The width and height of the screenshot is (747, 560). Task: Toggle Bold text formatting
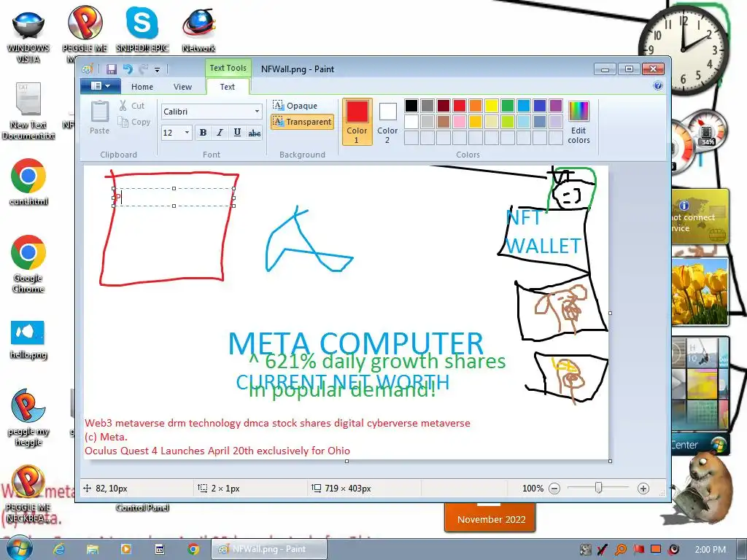203,133
